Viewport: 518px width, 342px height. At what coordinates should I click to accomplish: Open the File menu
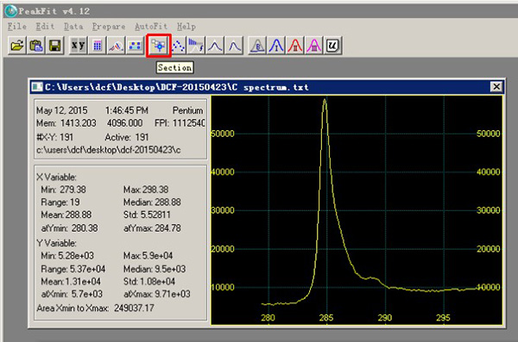tap(17, 26)
